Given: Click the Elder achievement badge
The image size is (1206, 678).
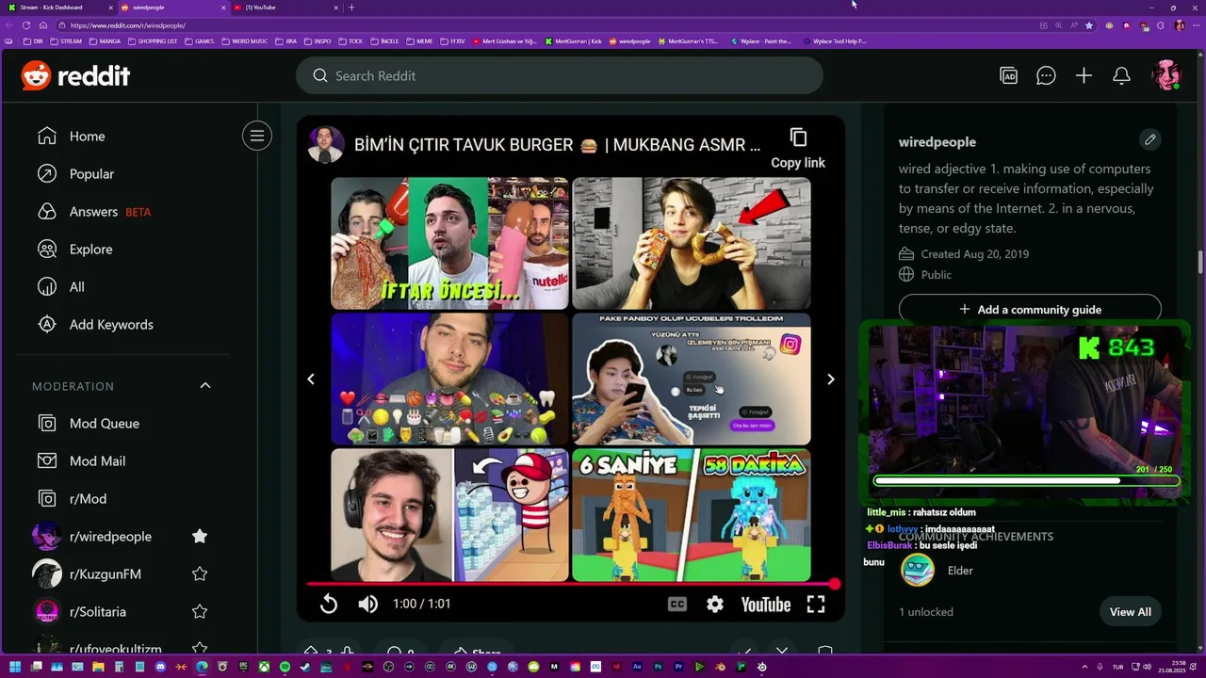Looking at the screenshot, I should click(917, 571).
